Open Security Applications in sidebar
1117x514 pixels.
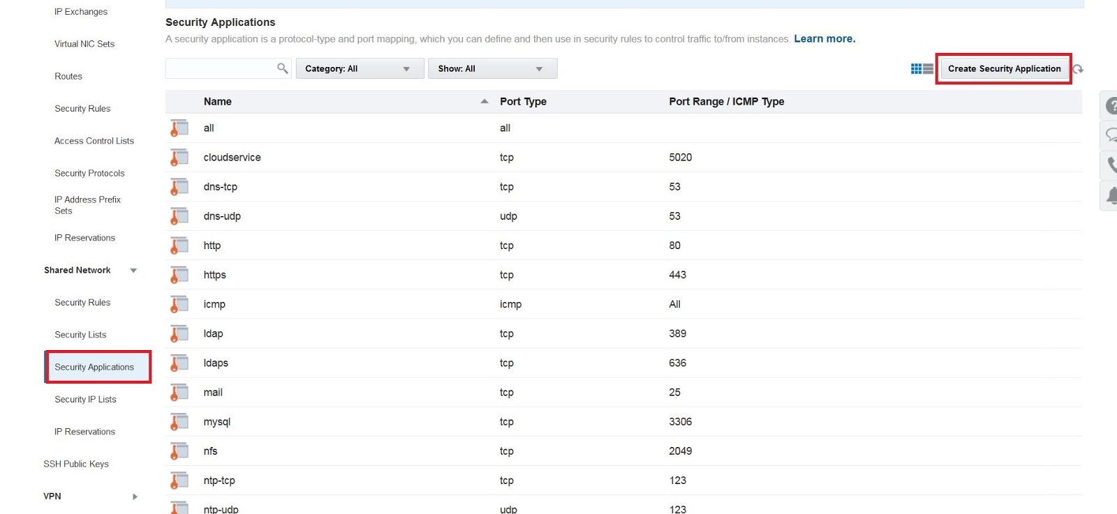pos(94,367)
